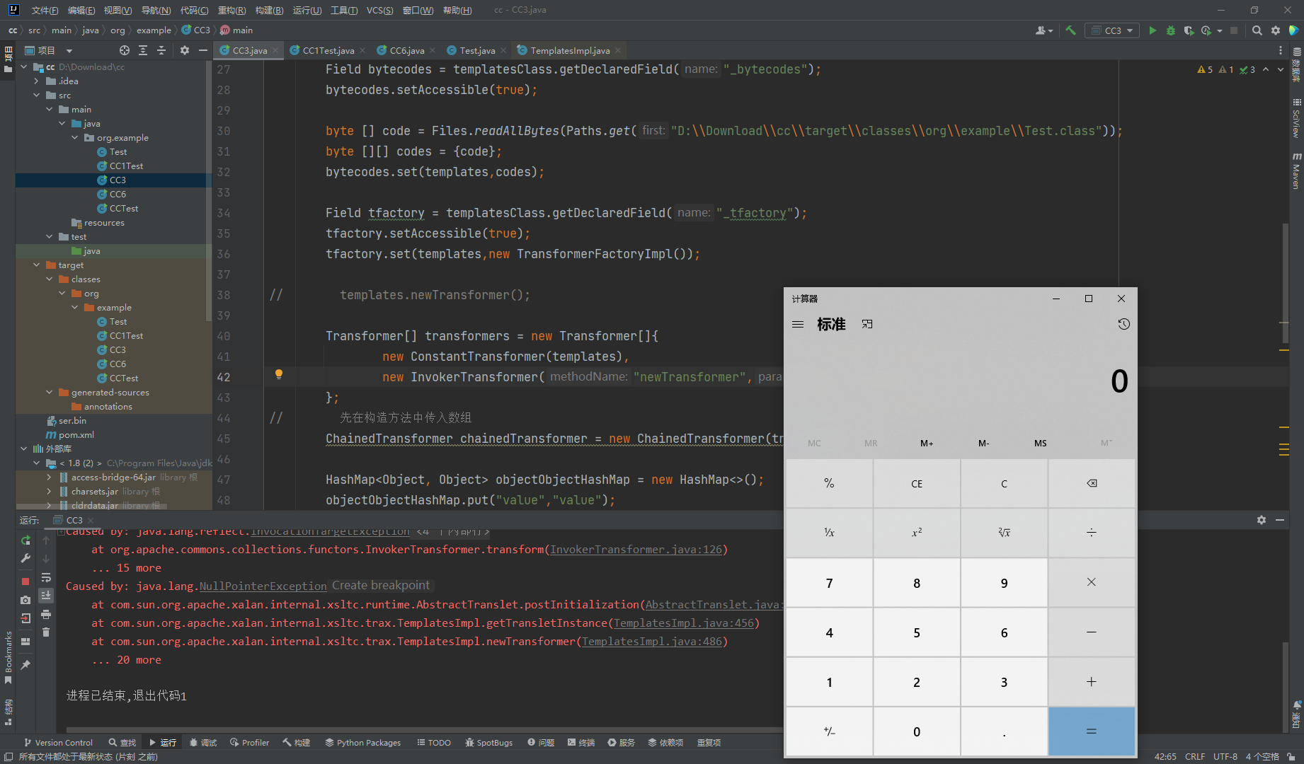Open TODO tool window button
The width and height of the screenshot is (1304, 764).
433,743
